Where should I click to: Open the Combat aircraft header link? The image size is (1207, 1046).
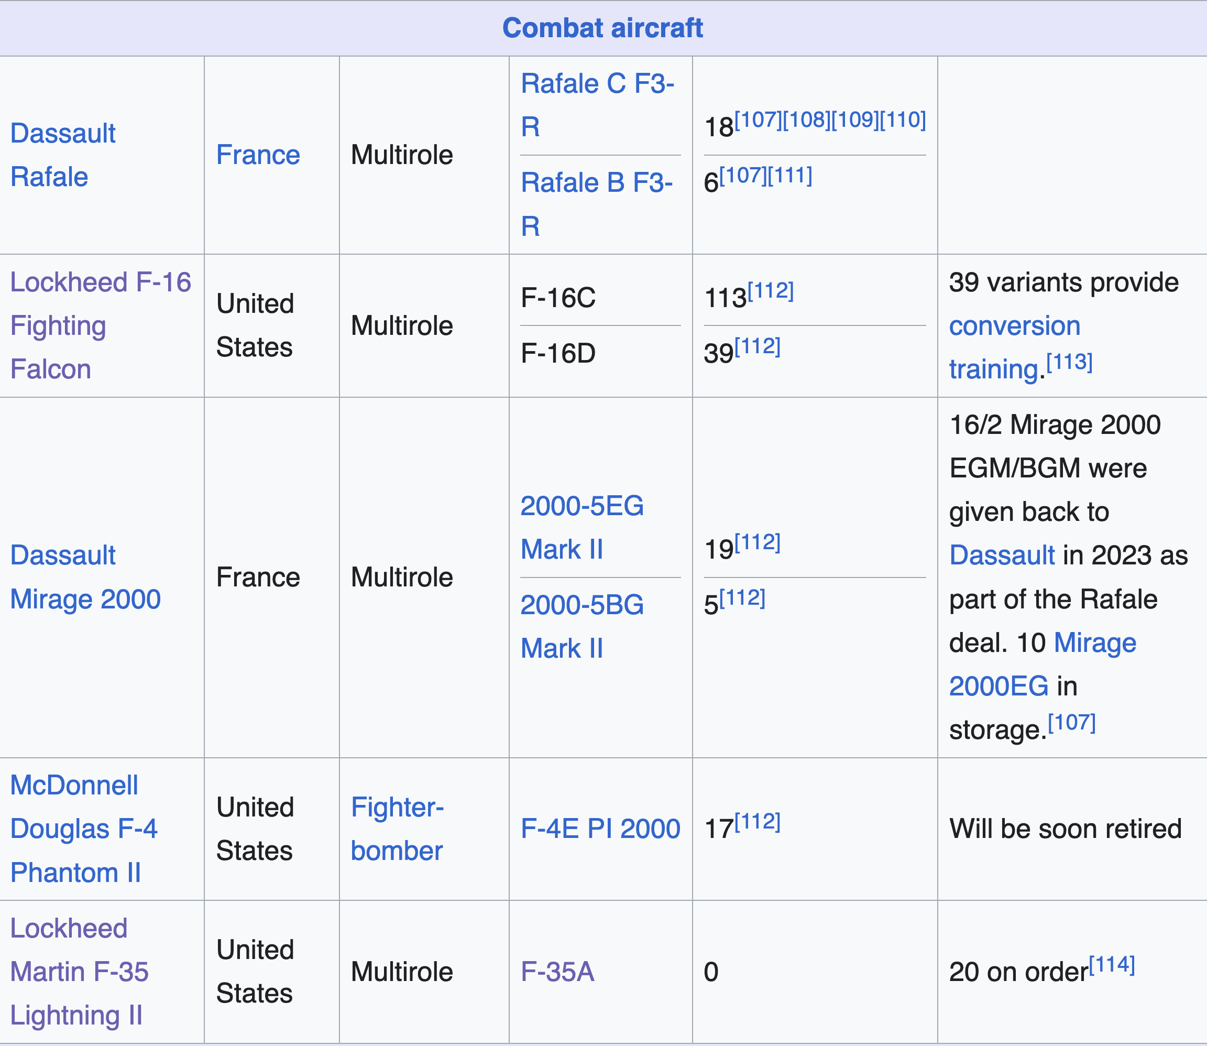[602, 28]
